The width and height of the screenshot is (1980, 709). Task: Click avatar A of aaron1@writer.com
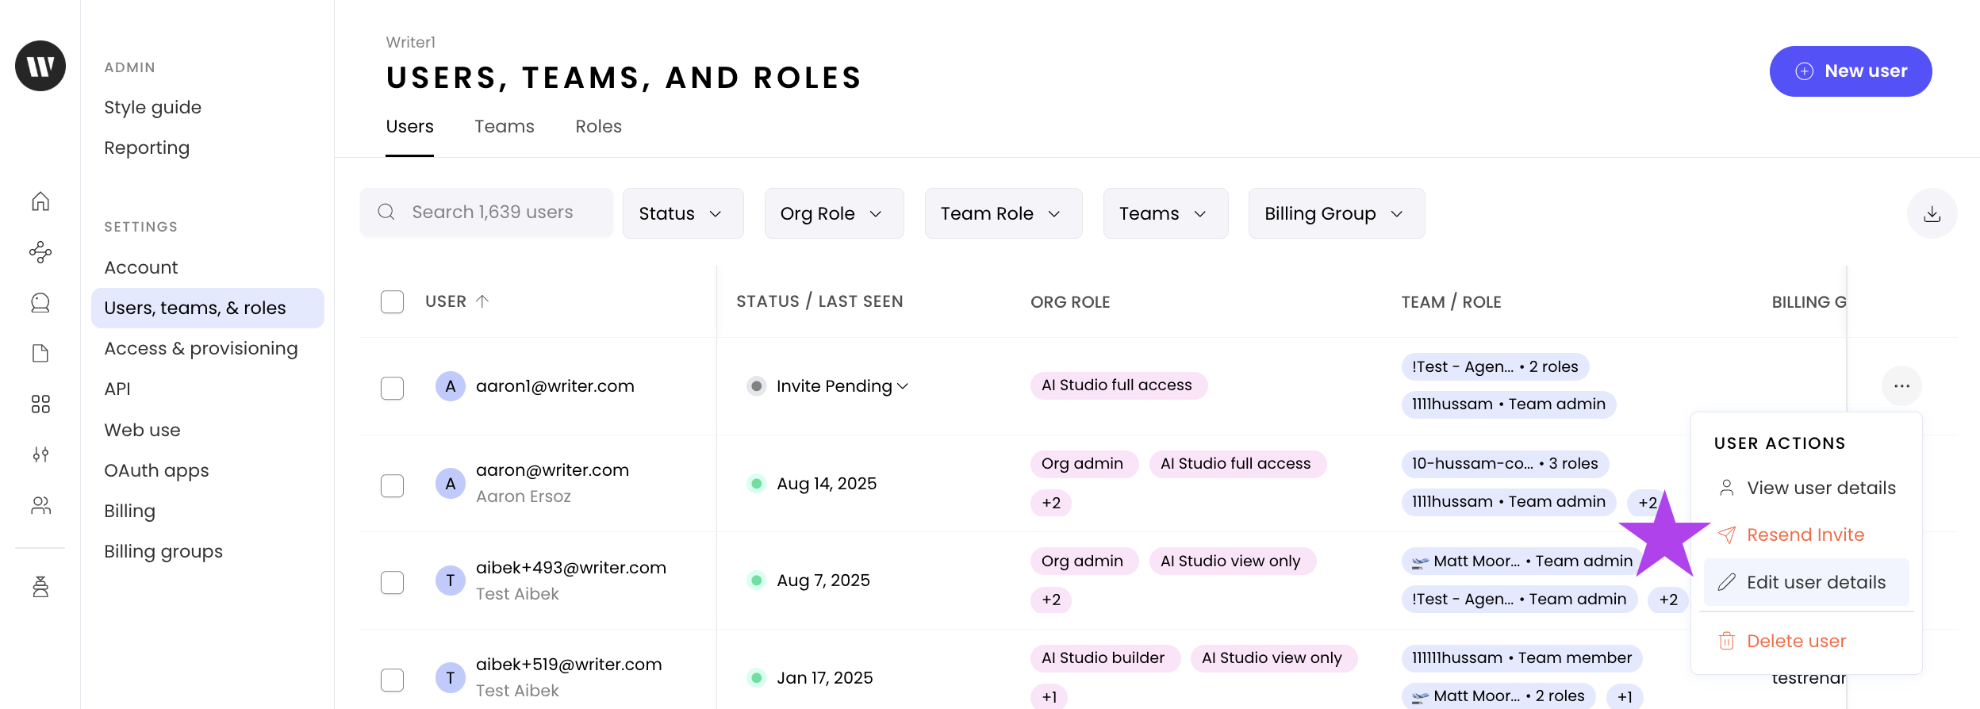(451, 386)
